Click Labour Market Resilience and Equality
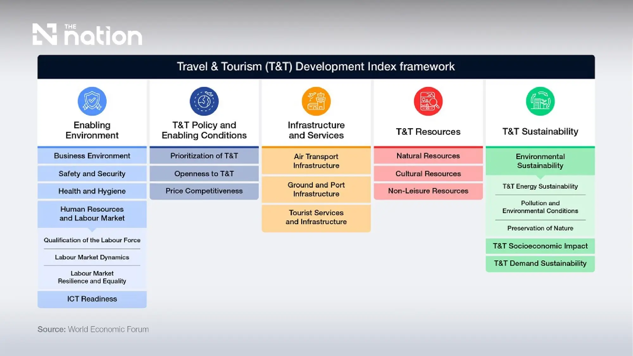The image size is (633, 356). point(92,277)
